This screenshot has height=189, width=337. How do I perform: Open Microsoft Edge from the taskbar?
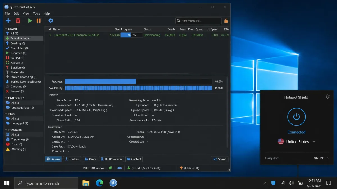click(x=99, y=183)
